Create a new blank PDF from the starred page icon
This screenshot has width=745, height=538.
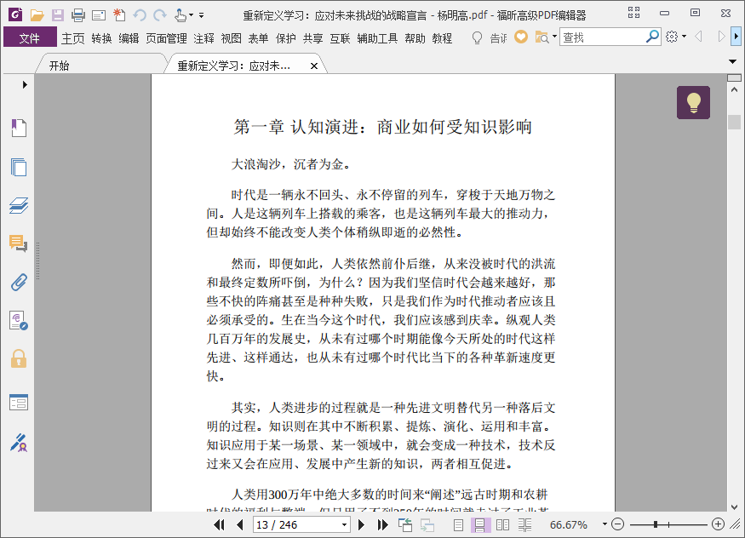[x=119, y=15]
